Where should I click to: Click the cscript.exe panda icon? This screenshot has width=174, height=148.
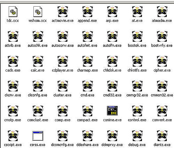(x=13, y=135)
